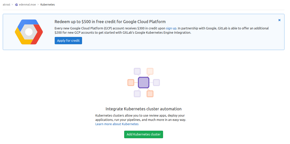Click the central purple node in cluster illustration
The image size is (290, 144).
pos(143,82)
